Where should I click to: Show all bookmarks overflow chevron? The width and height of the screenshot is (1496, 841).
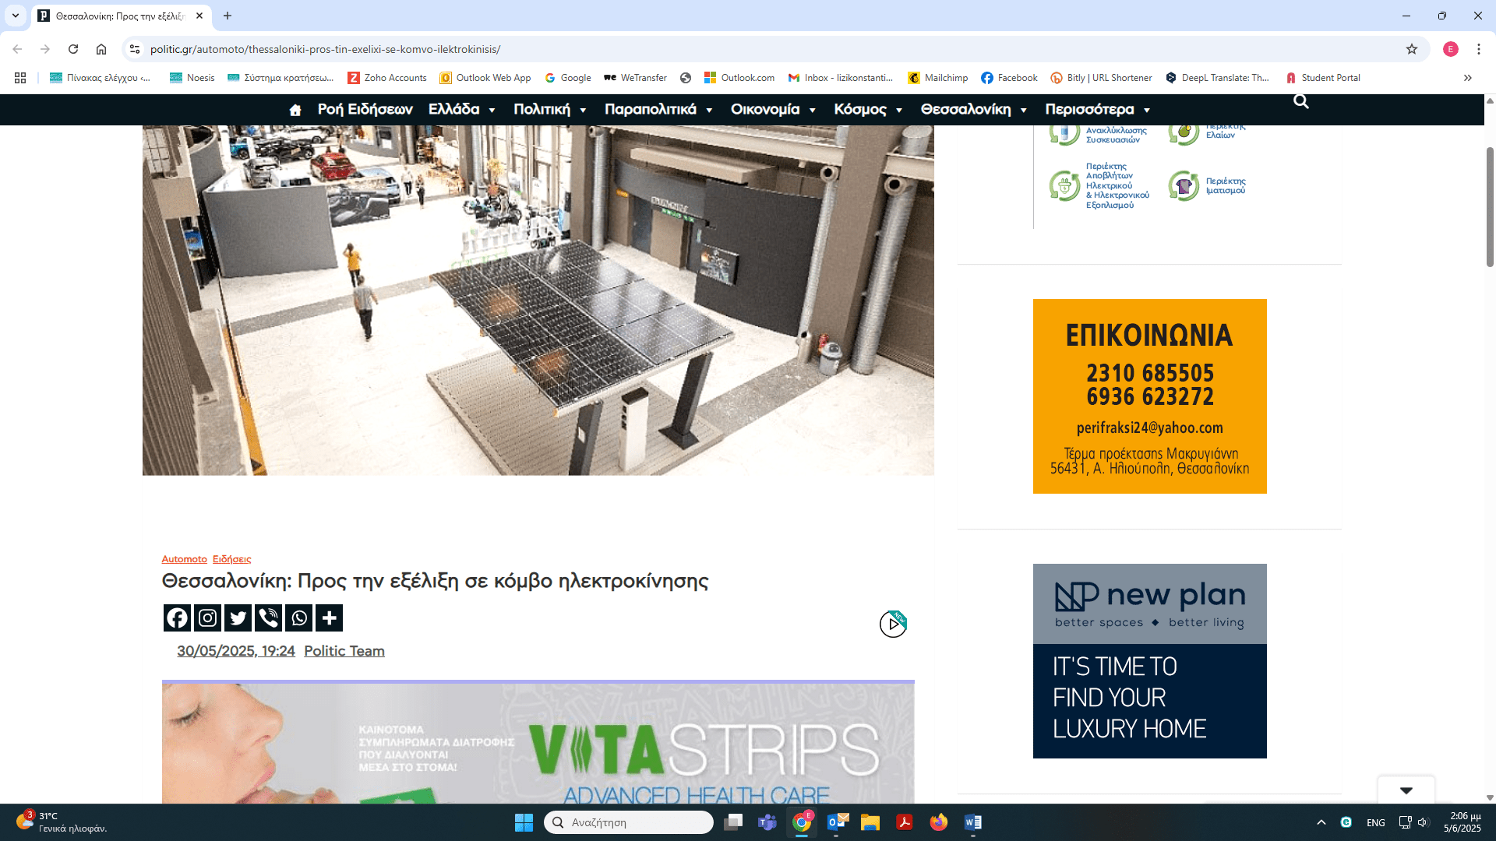(x=1467, y=78)
